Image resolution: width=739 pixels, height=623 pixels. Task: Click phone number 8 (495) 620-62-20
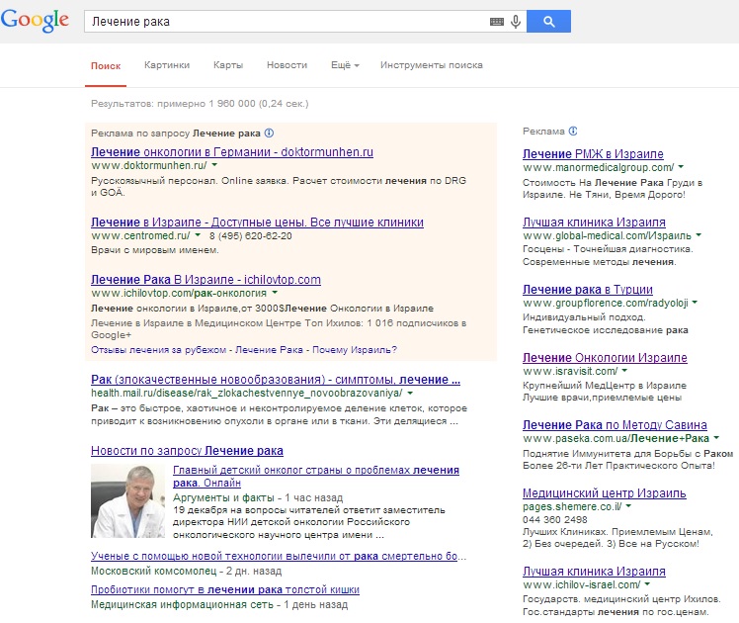pos(251,235)
